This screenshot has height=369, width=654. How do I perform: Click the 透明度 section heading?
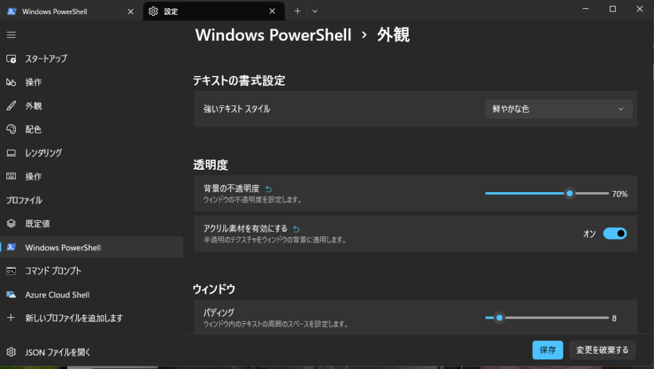211,165
